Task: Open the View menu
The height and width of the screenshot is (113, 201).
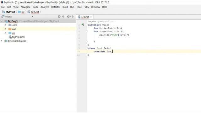Action: click(16, 7)
